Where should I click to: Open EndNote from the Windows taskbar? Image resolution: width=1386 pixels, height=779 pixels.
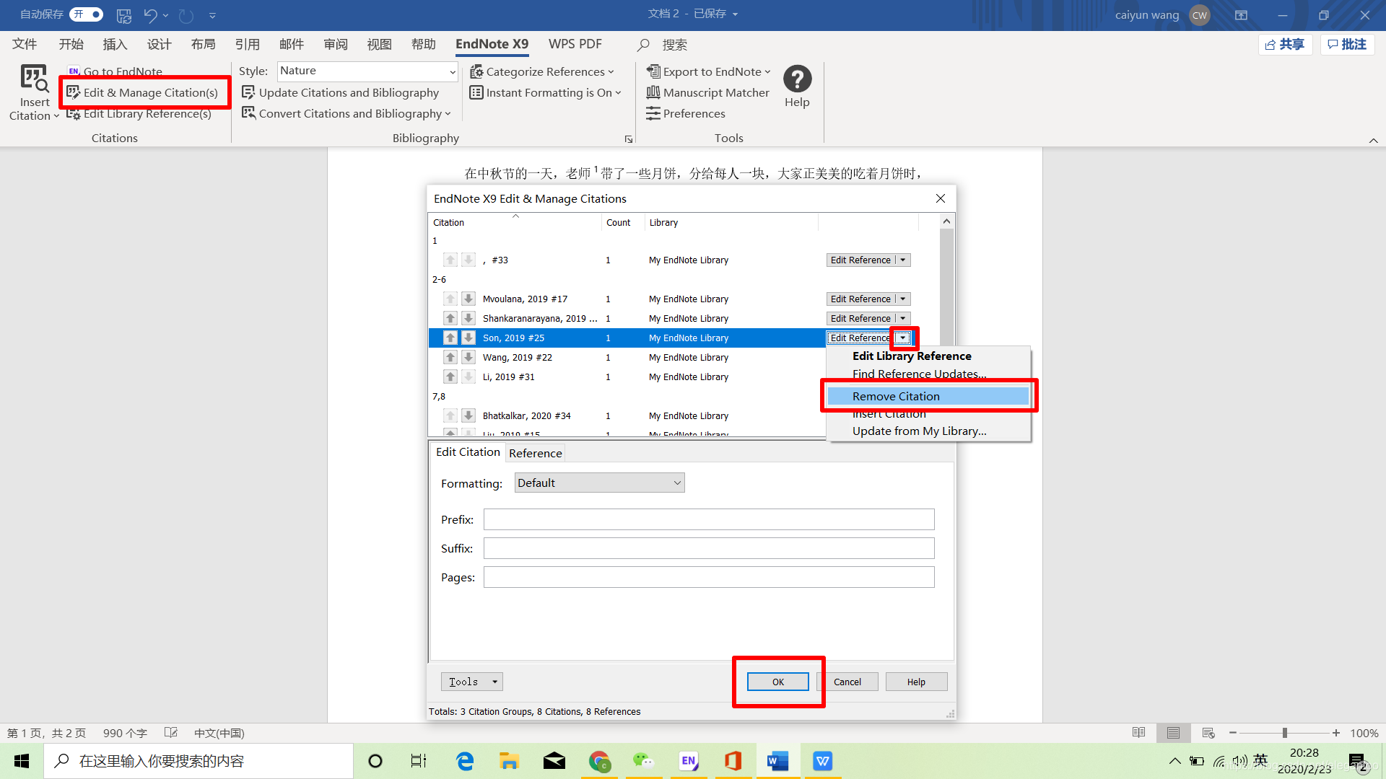pyautogui.click(x=689, y=761)
